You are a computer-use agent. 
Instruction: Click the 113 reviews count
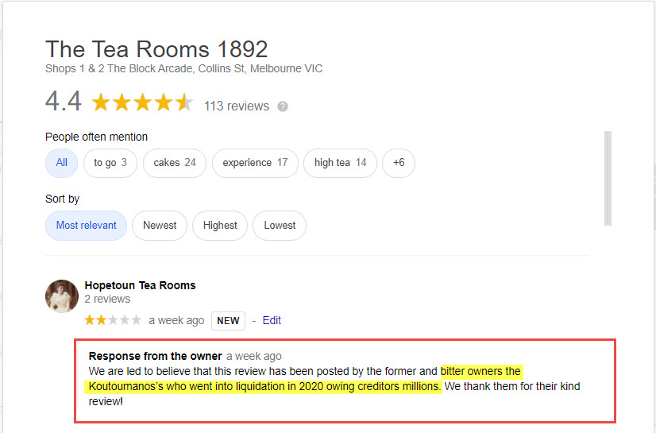coord(237,106)
